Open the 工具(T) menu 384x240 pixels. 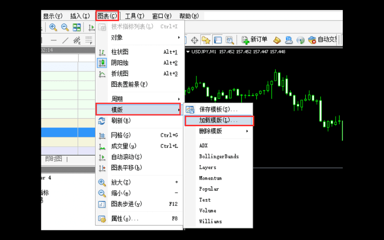135,16
